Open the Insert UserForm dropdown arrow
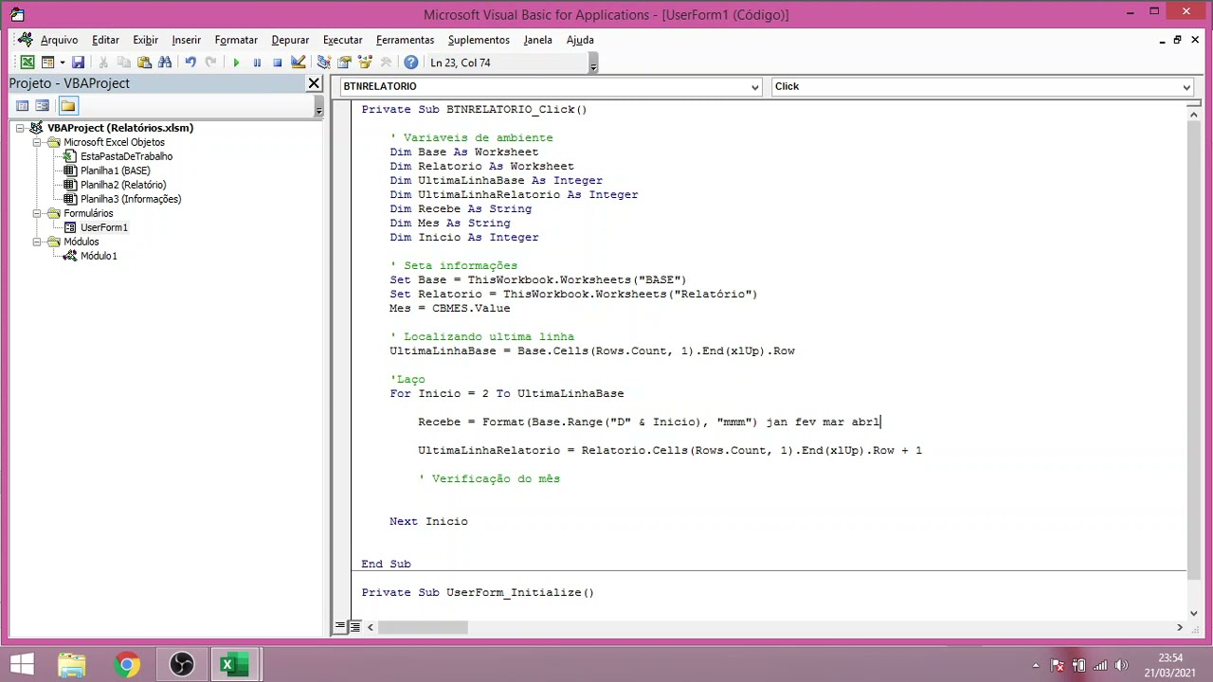The width and height of the screenshot is (1213, 682). pyautogui.click(x=62, y=63)
